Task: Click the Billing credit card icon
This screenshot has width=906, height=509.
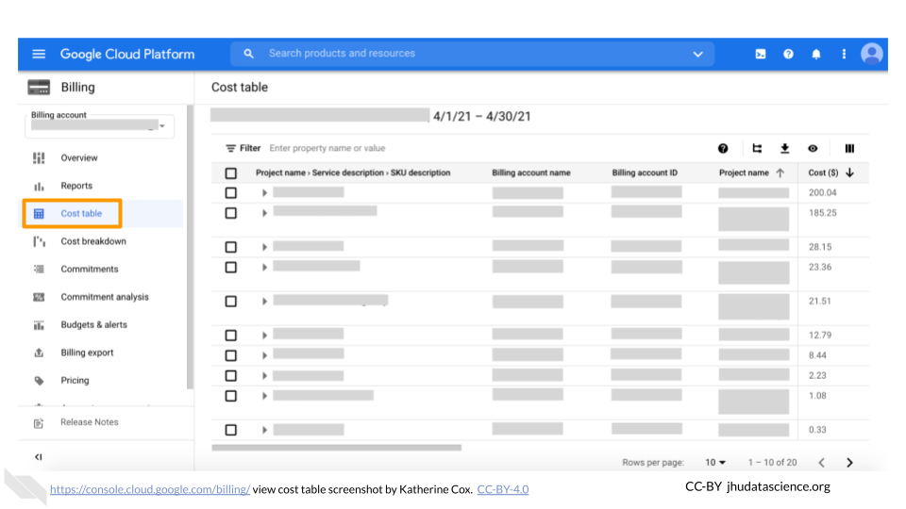Action: point(39,87)
